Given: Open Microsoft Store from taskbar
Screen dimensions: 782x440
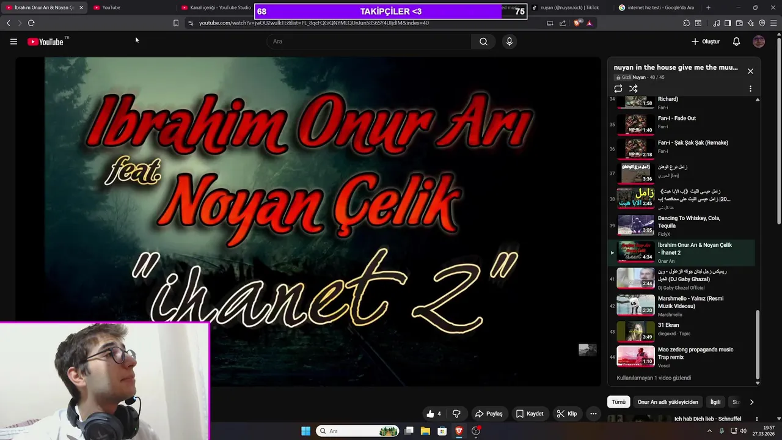Looking at the screenshot, I should click(x=442, y=431).
